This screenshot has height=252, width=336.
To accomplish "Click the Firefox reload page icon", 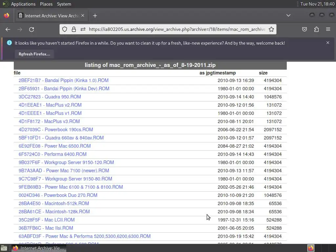I will tap(31, 29).
